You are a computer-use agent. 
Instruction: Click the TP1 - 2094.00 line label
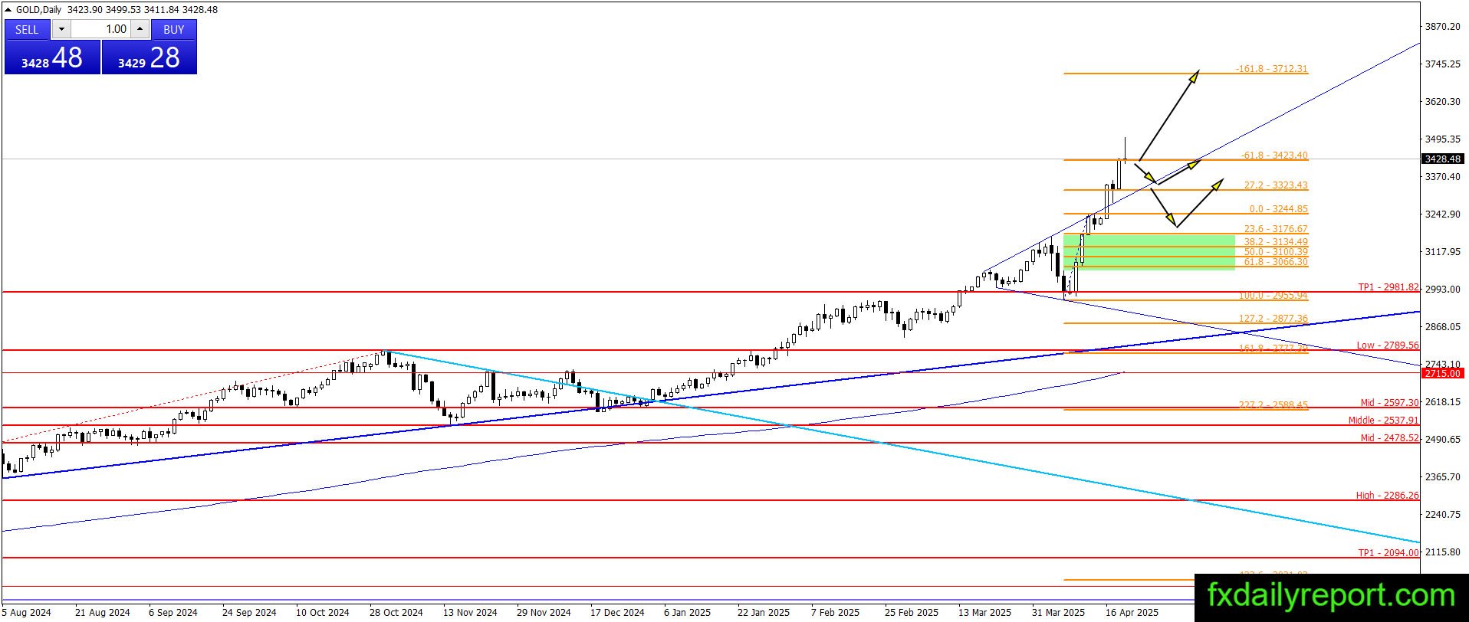click(x=1388, y=553)
